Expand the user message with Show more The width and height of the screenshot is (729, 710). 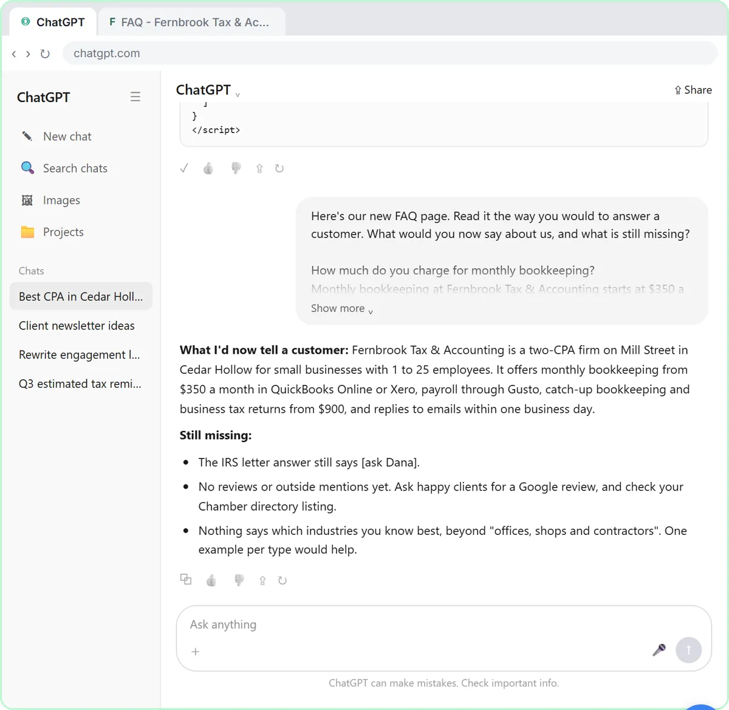(x=341, y=309)
